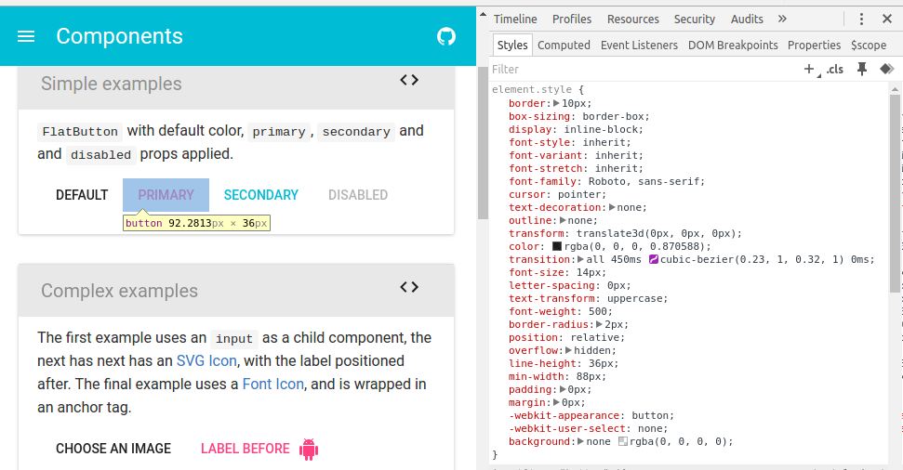Expand the border-radius shorthand property
Viewport: 903px width, 470px height.
pos(599,324)
